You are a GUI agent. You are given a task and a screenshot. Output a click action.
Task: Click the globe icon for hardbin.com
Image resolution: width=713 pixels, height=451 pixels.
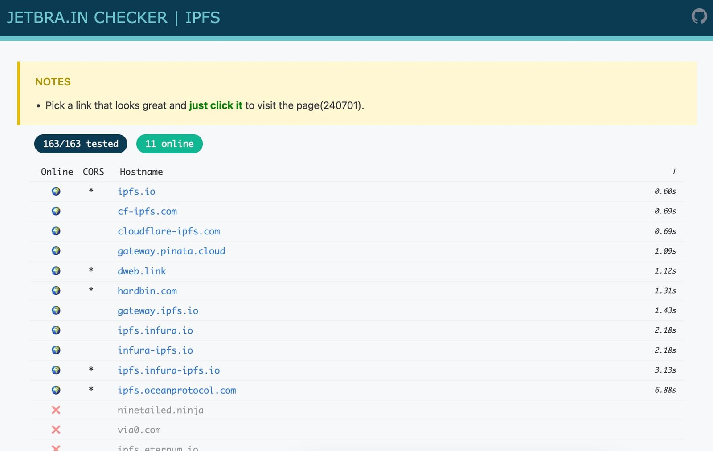tap(56, 290)
